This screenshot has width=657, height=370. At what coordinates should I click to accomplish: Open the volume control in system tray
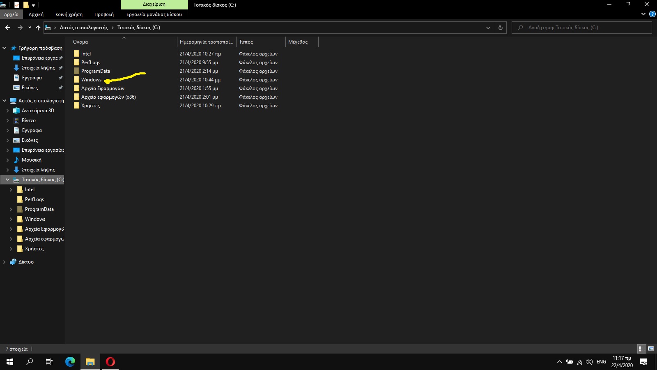[x=589, y=362]
